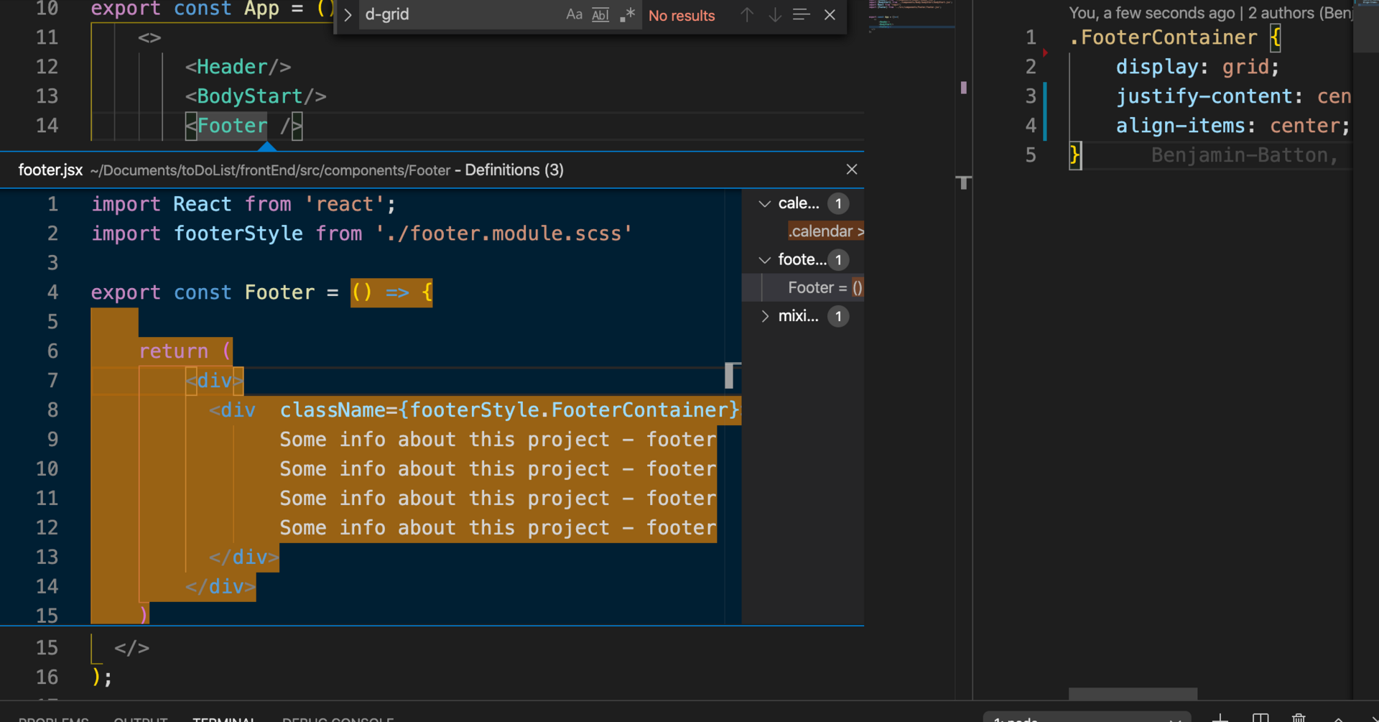Collapse the cale... file group in references
Image resolution: width=1379 pixels, height=722 pixels.
pos(765,204)
